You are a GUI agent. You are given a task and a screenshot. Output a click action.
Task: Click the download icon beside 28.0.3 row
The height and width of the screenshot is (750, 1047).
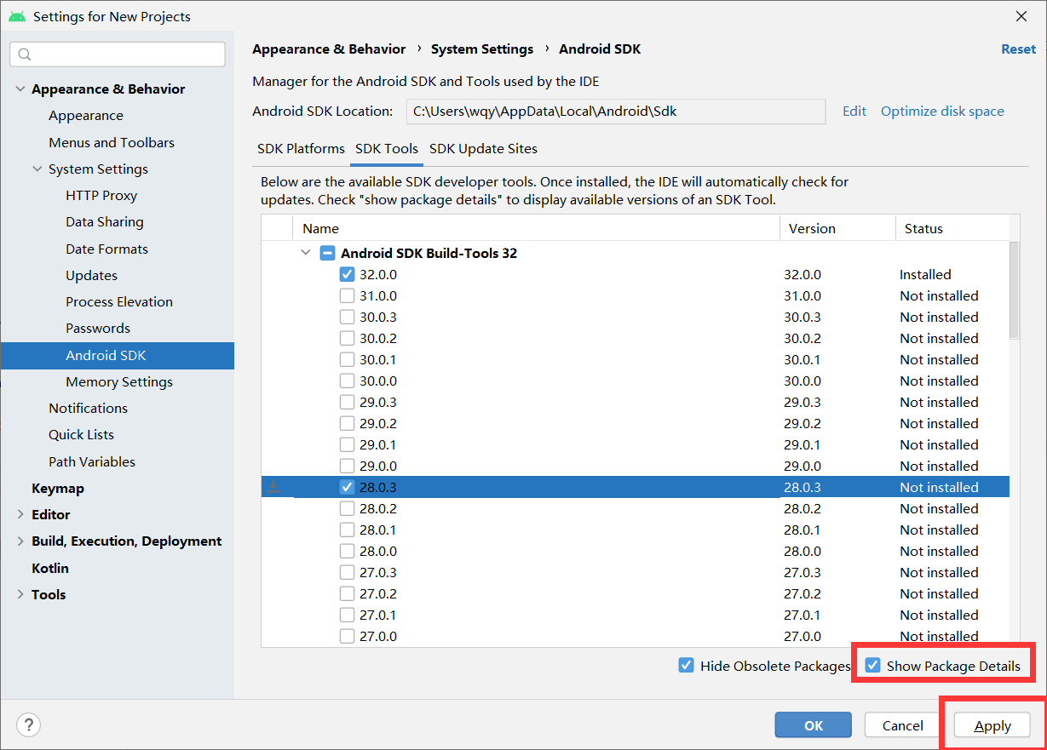273,487
